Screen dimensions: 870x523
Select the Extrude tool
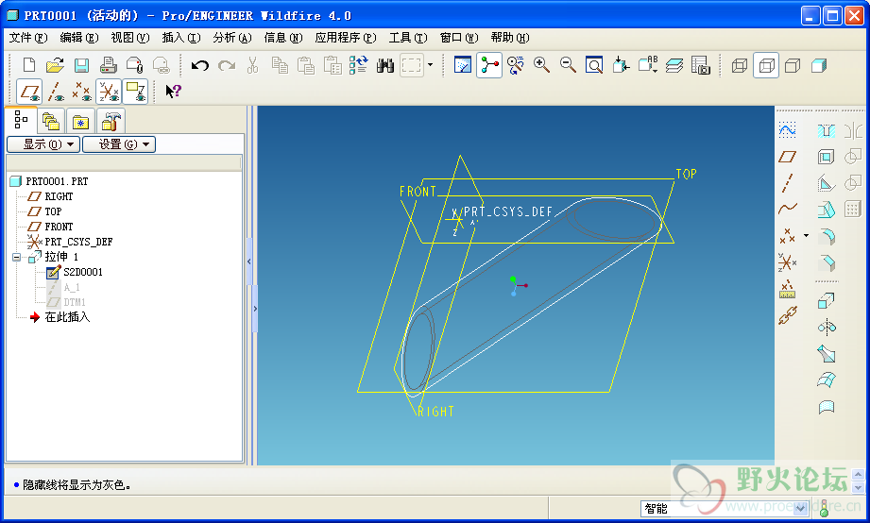[827, 300]
